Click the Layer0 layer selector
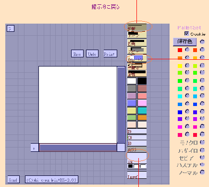Screen dimensions: 209x187 tap(137, 175)
